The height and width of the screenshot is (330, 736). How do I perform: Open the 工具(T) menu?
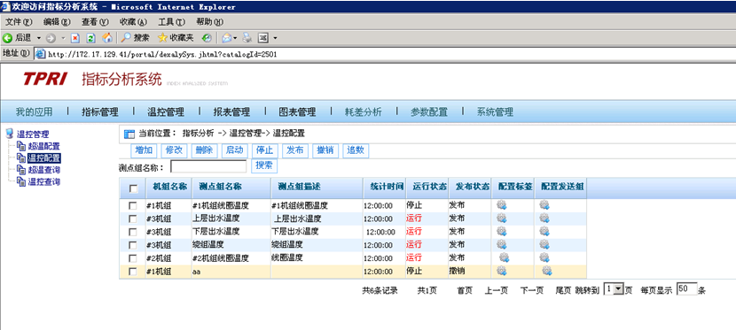[x=171, y=22]
